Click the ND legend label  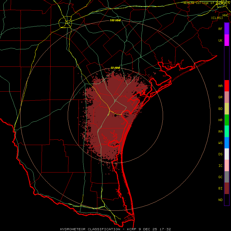point(220,200)
